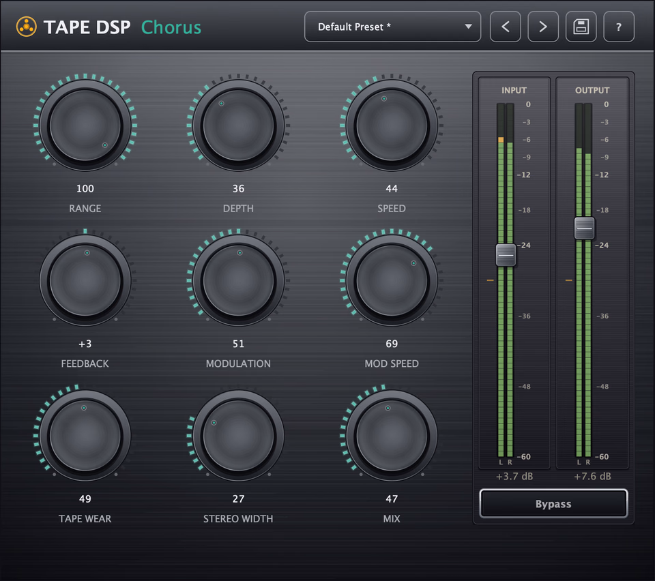Click the MIX knob

(392, 436)
